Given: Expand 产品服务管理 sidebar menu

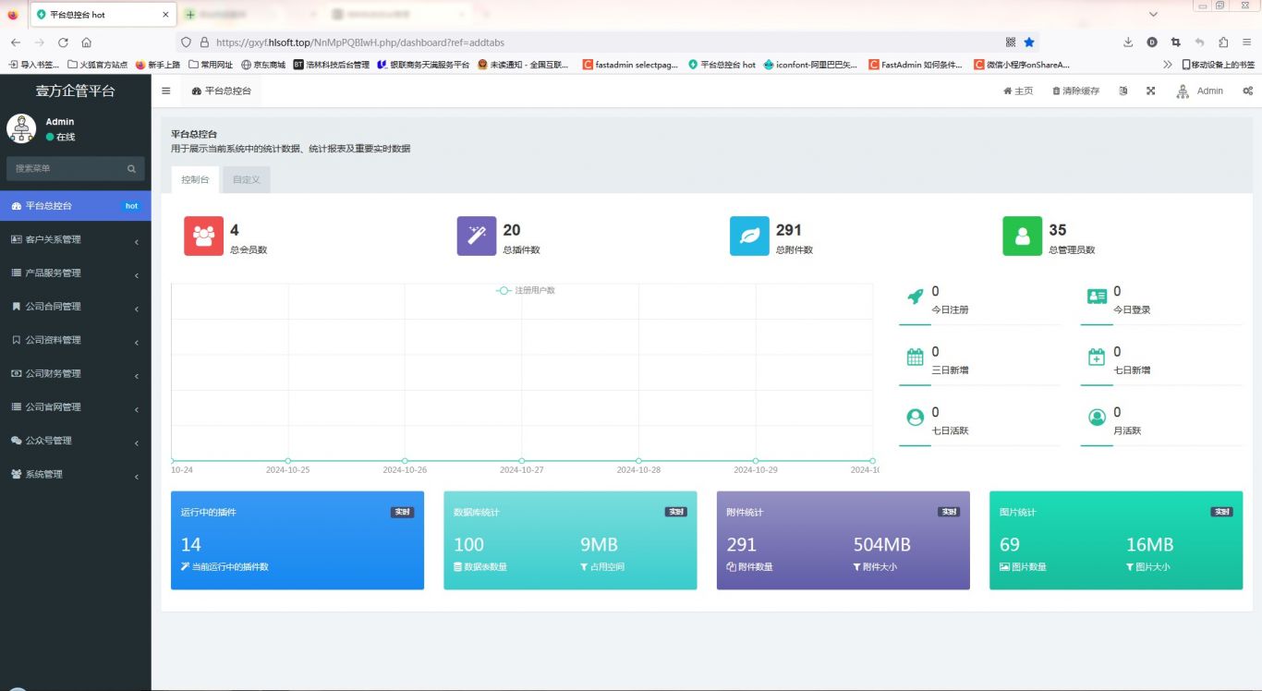Looking at the screenshot, I should pyautogui.click(x=75, y=273).
